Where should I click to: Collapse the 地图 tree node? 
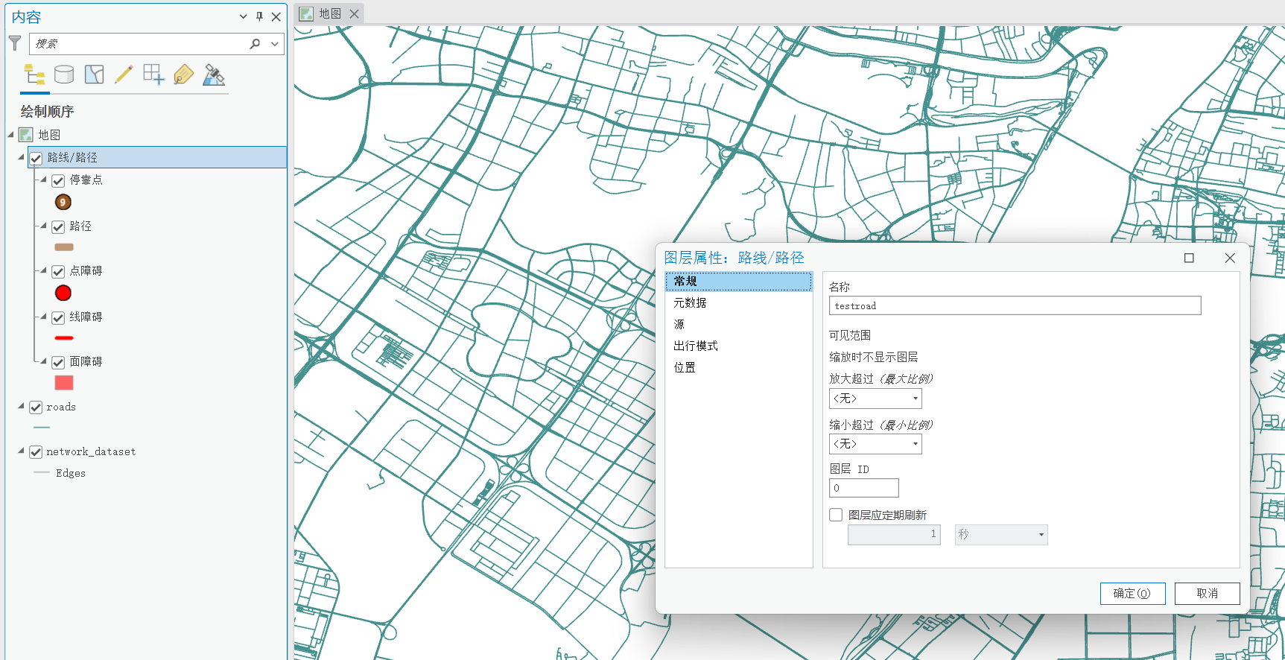pyautogui.click(x=11, y=135)
